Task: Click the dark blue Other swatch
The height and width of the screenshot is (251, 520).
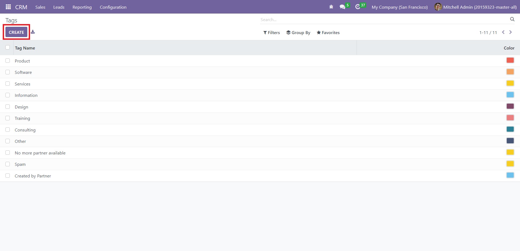Action: pos(510,141)
